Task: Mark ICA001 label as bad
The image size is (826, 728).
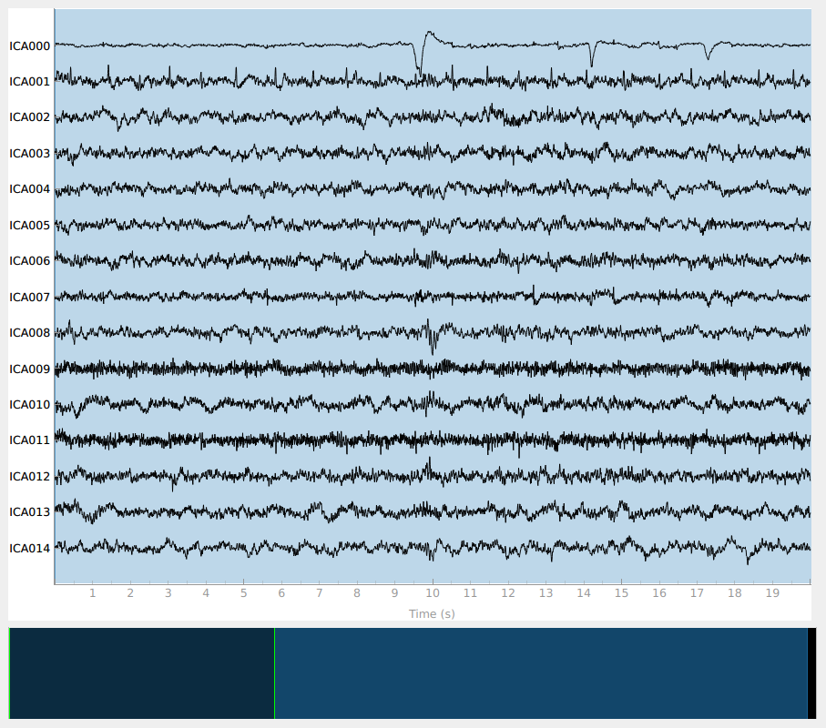Action: tap(29, 81)
